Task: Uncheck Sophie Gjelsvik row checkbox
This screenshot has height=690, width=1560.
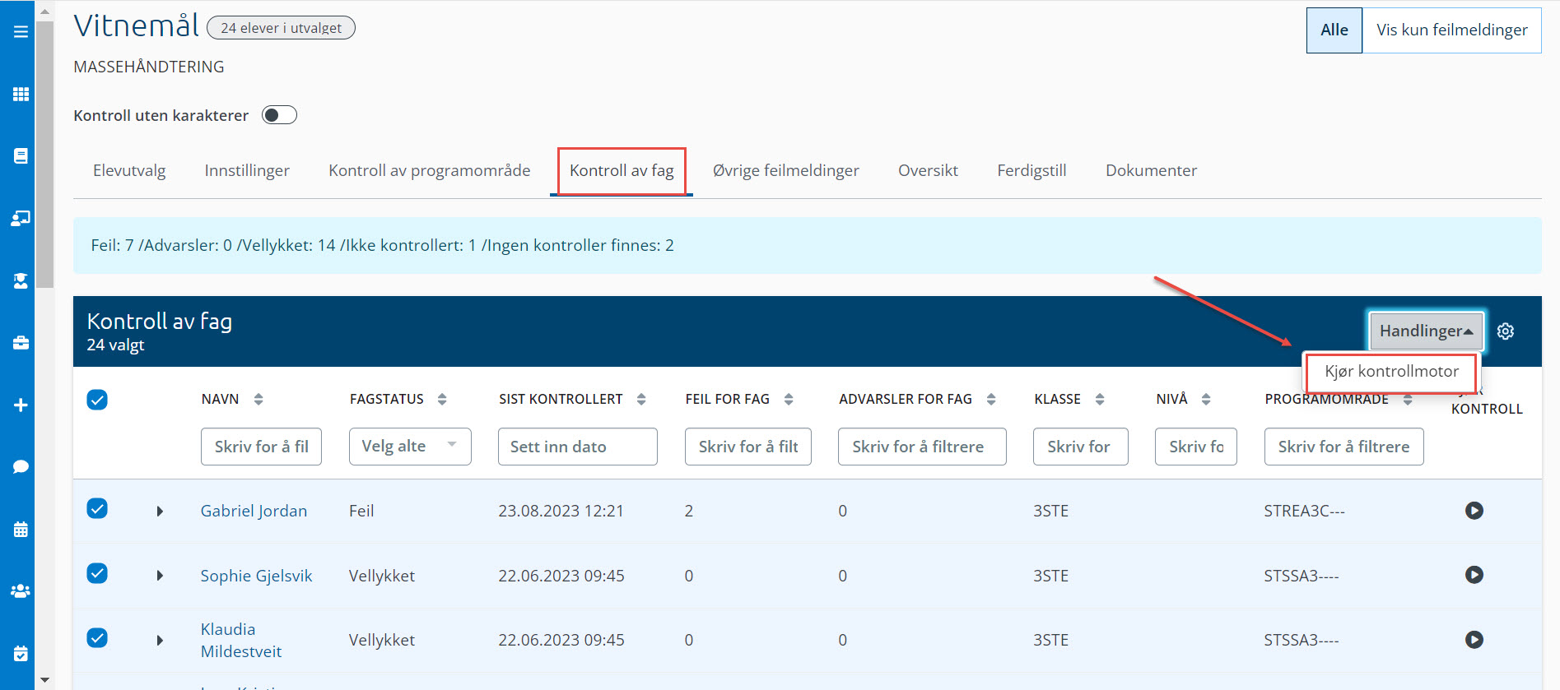Action: click(97, 573)
